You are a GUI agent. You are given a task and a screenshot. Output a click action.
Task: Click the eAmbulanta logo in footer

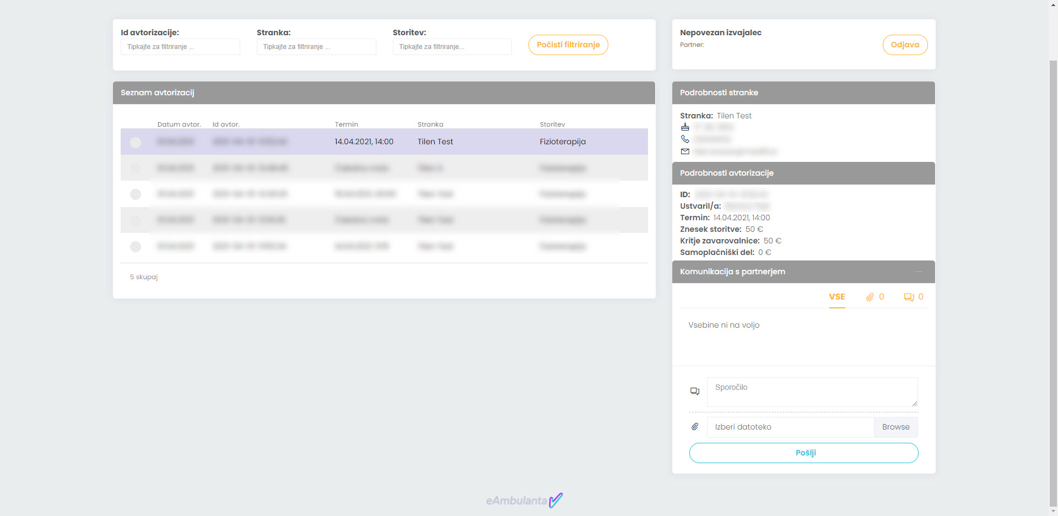click(524, 500)
